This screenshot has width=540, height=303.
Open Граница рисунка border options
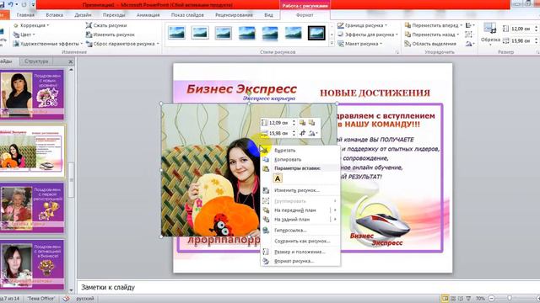coord(362,25)
